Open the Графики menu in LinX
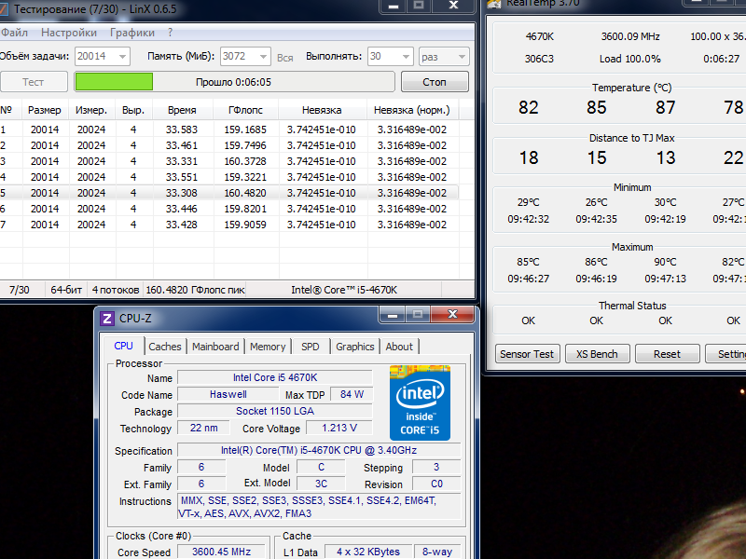The width and height of the screenshot is (746, 559). coord(132,33)
